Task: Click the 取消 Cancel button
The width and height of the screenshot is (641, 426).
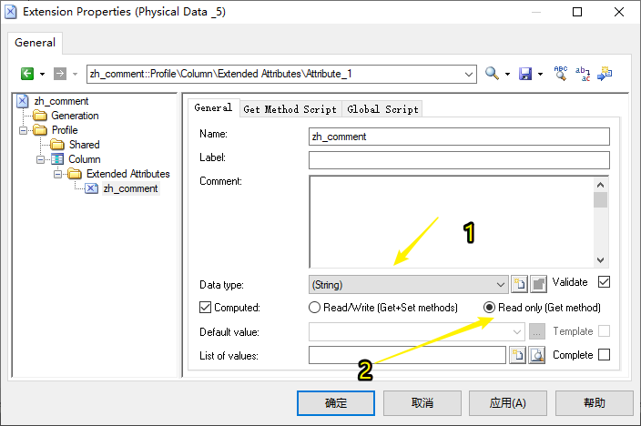Action: (422, 403)
